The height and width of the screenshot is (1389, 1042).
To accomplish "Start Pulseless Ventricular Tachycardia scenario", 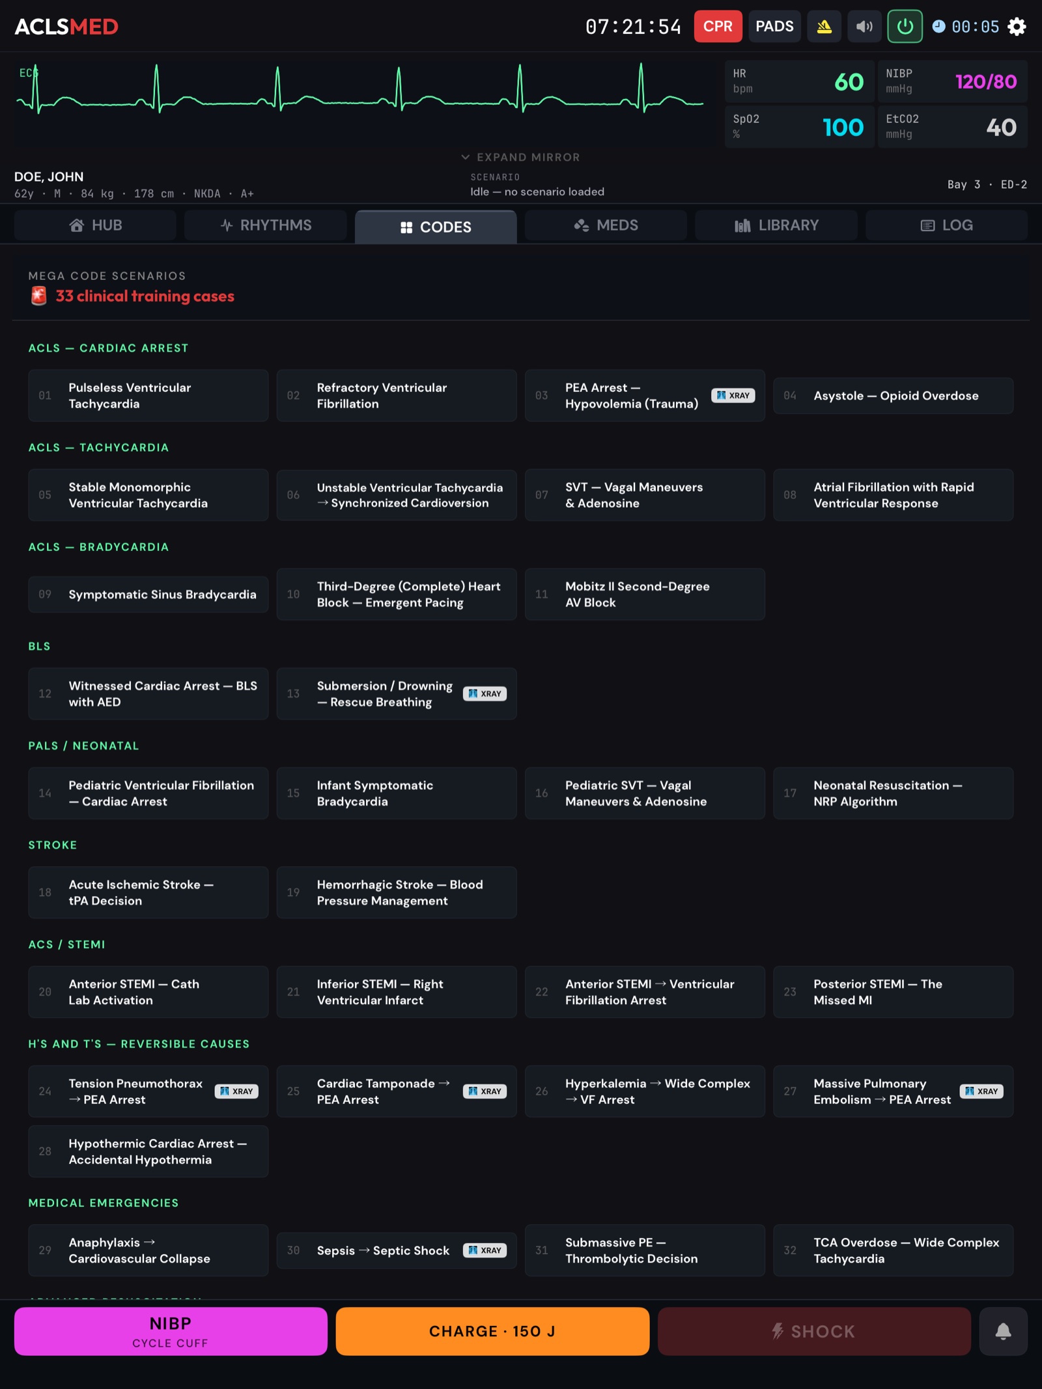I will coord(148,395).
